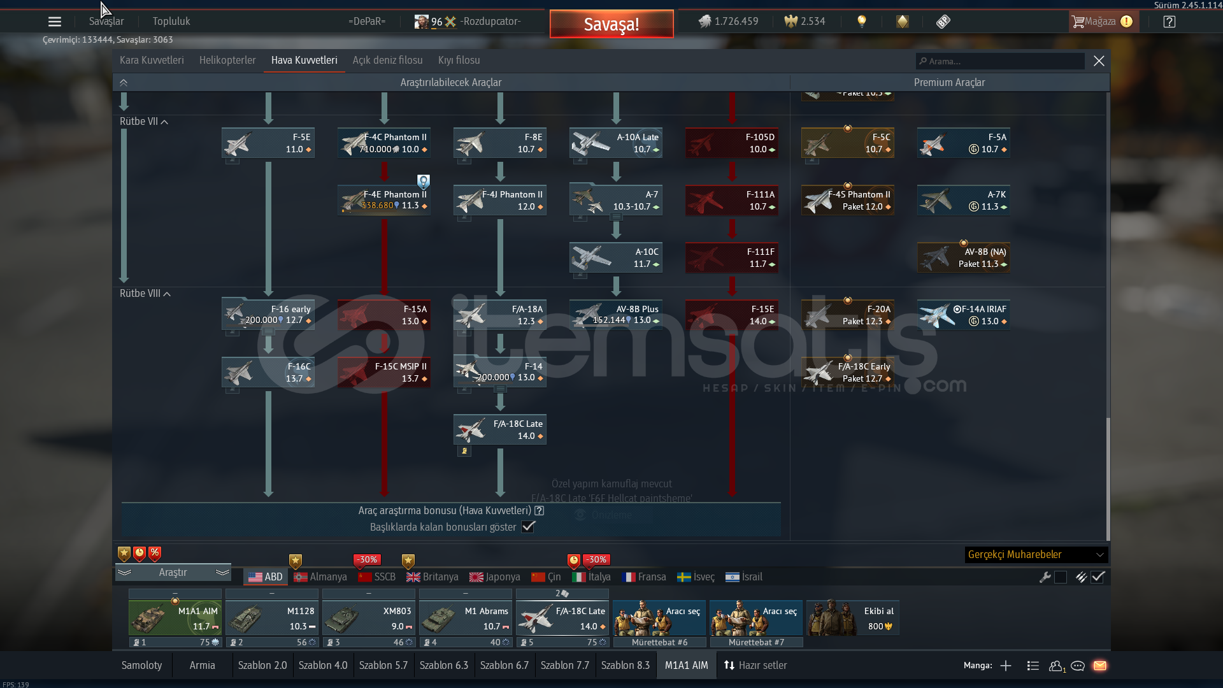
Task: Open the hamburger main menu
Action: [55, 22]
